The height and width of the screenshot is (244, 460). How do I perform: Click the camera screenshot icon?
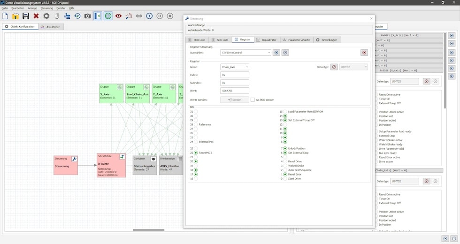(88, 16)
